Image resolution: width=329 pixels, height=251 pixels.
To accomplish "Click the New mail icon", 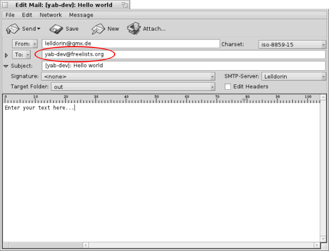I will tap(98, 29).
